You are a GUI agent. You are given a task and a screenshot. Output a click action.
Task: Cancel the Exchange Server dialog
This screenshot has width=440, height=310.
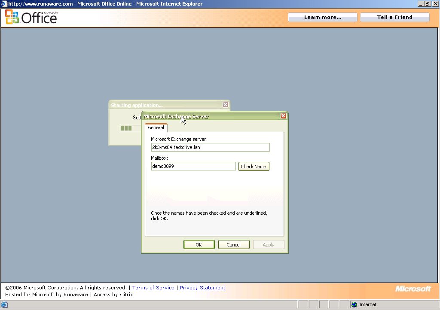click(234, 244)
